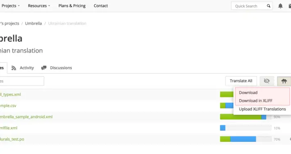Click the cloud download button
The height and width of the screenshot is (154, 291).
click(x=284, y=81)
